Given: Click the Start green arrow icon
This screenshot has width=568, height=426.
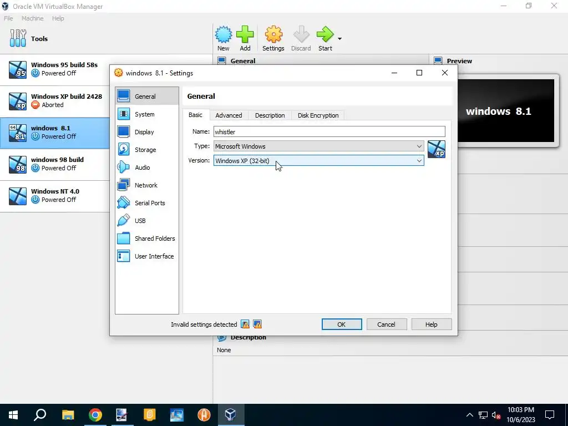Looking at the screenshot, I should coord(325,38).
